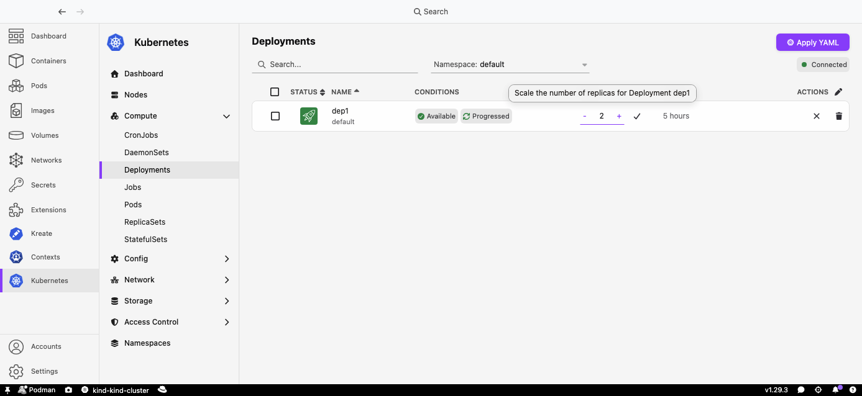862x396 pixels.
Task: Open the dep1 deployment name link
Action: [340, 111]
